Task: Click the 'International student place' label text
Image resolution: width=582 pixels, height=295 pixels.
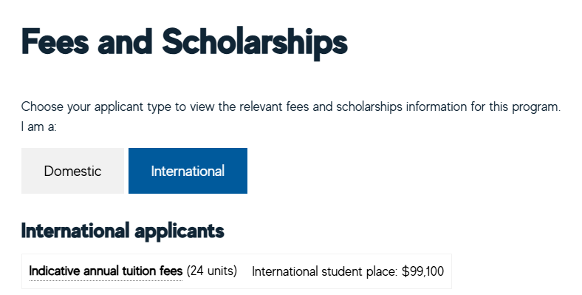Action: [324, 271]
